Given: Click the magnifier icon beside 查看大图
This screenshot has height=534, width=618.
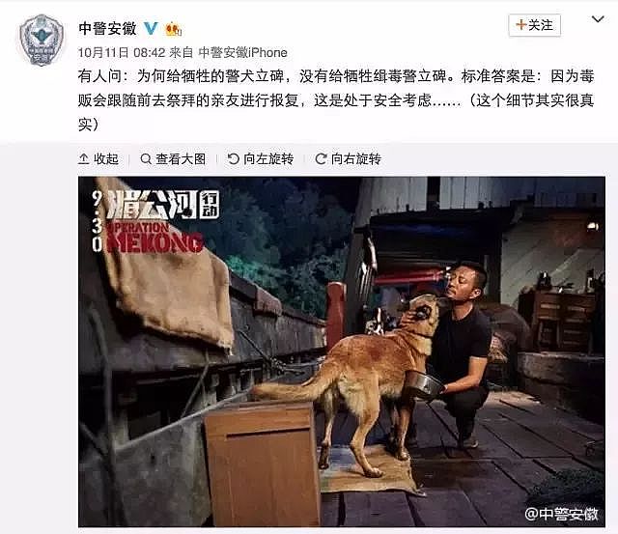Looking at the screenshot, I should pos(146,158).
